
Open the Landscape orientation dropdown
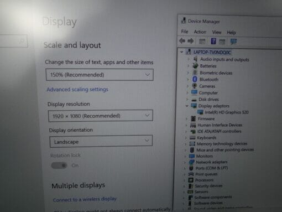[101, 141]
